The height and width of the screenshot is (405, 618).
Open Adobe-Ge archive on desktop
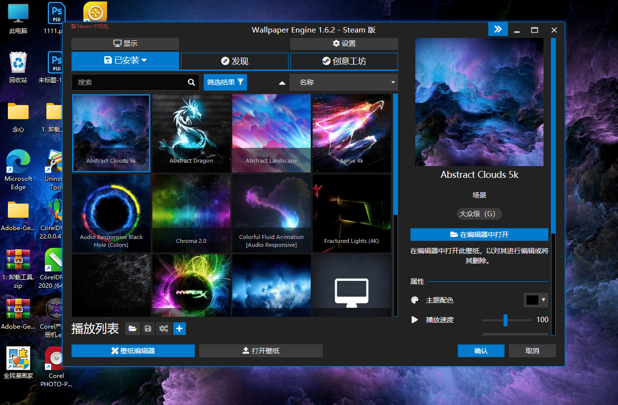point(18,314)
